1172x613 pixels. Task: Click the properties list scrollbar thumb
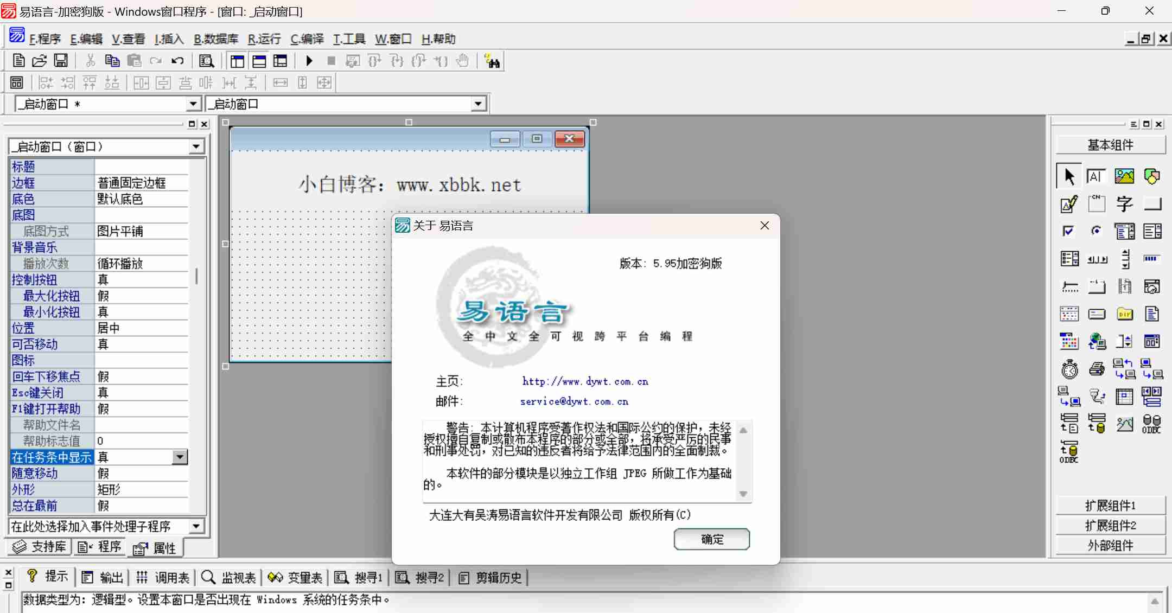pos(196,276)
